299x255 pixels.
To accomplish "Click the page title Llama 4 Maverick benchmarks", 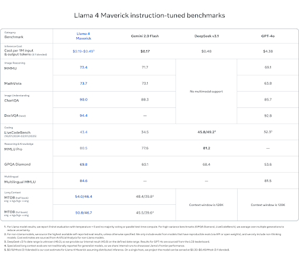I will tap(149, 15).
